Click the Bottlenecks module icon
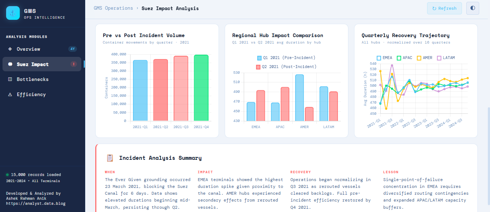Image resolution: width=490 pixels, height=212 pixels. [10, 79]
